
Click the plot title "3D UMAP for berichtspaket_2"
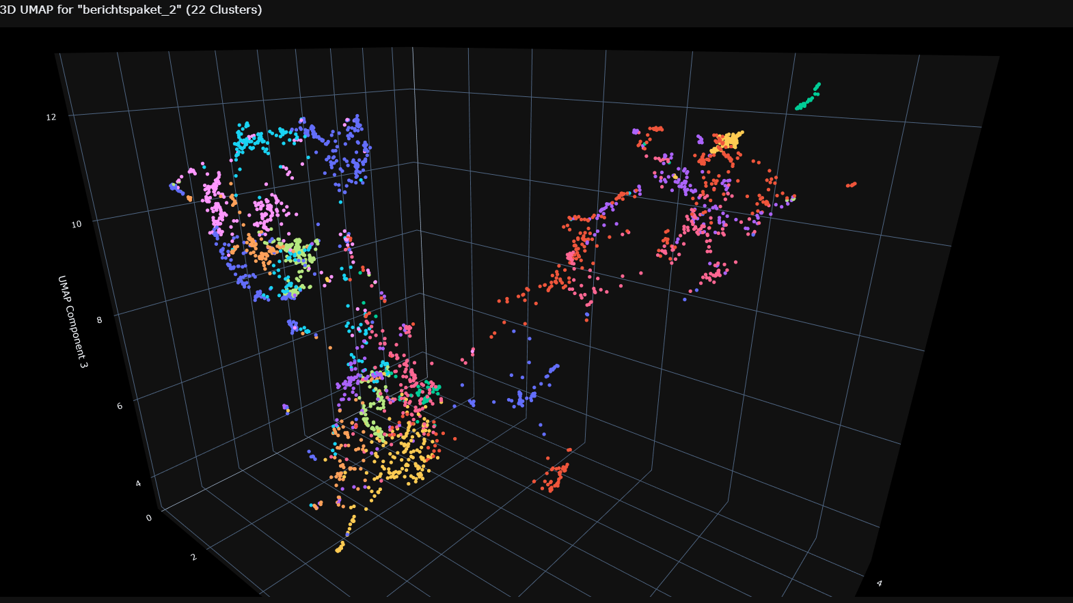[x=131, y=10]
